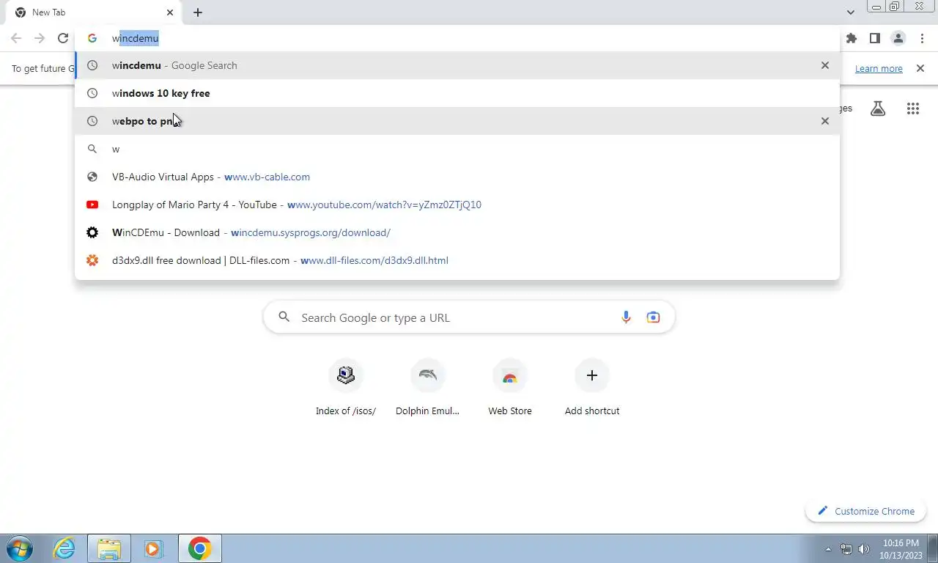Screen dimensions: 938x563
Task: Click the clock icon of the wincdemu suggestion
Action: 92,65
